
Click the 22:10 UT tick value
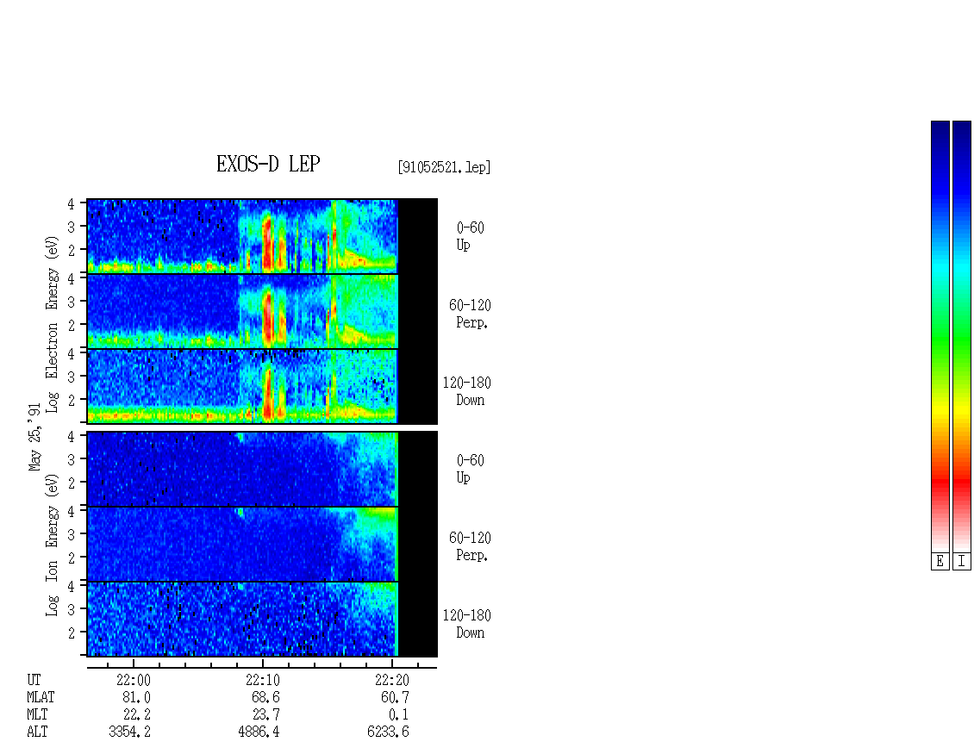pos(263,680)
